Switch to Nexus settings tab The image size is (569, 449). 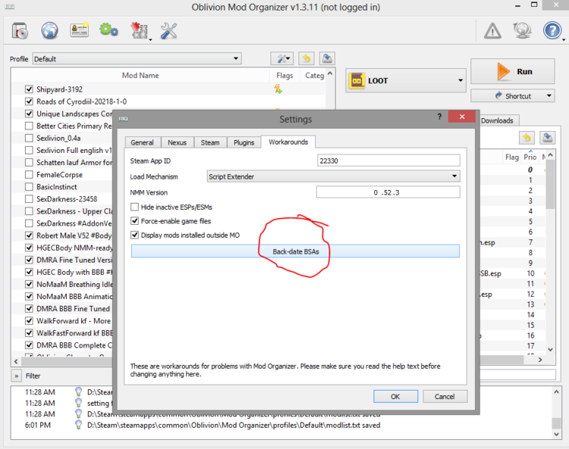click(x=177, y=142)
